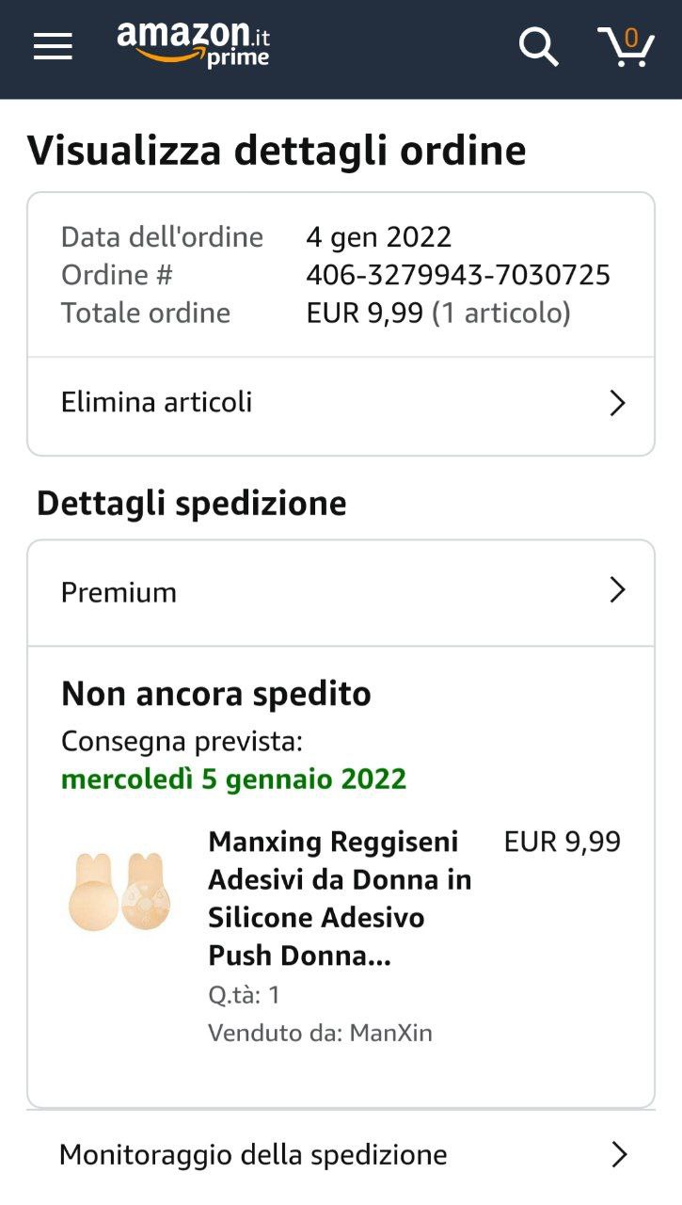Image resolution: width=682 pixels, height=1205 pixels.
Task: Select order number 406-3279943-7030725
Action: 458,275
